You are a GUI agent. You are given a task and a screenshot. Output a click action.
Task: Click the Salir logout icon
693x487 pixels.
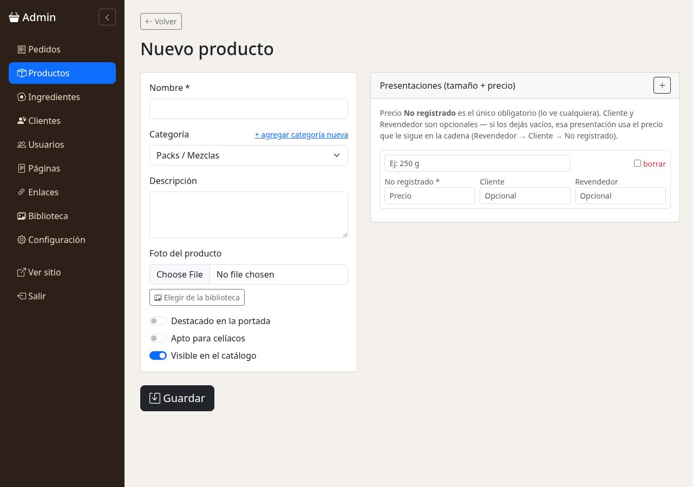22,296
